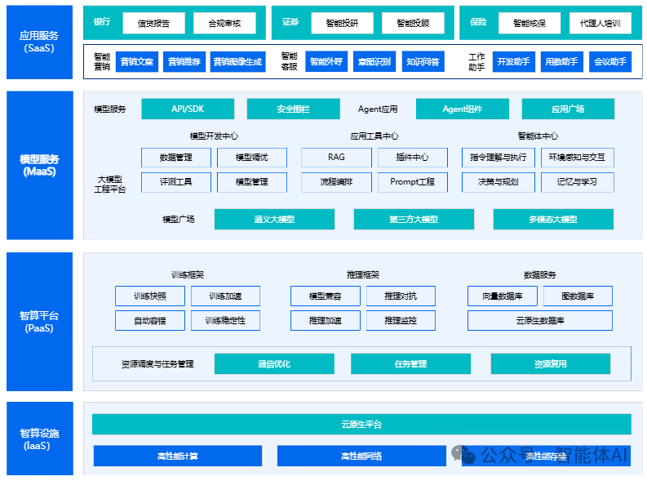The width and height of the screenshot is (647, 481).
Task: Click the 决策与规划 box
Action: pyautogui.click(x=499, y=182)
